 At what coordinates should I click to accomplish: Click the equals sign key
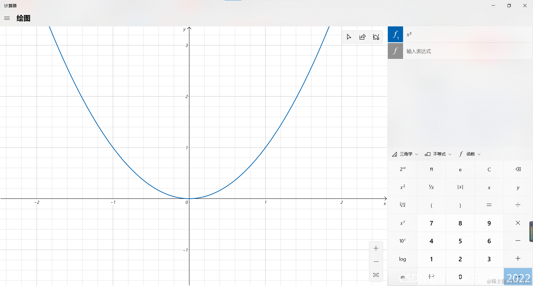click(489, 205)
